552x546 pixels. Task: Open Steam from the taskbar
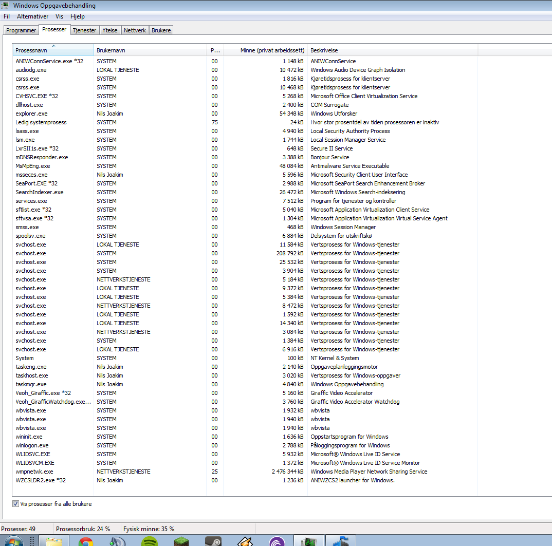tap(213, 542)
